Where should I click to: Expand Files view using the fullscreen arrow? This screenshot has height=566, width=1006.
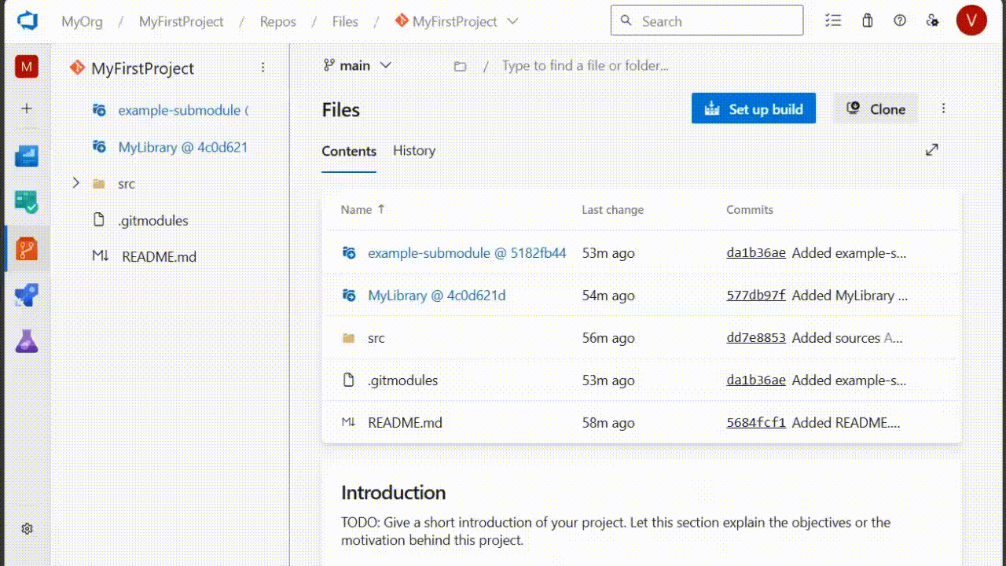(931, 149)
